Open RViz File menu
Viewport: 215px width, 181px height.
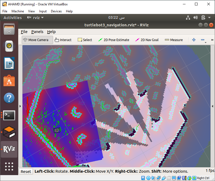tap(24, 32)
